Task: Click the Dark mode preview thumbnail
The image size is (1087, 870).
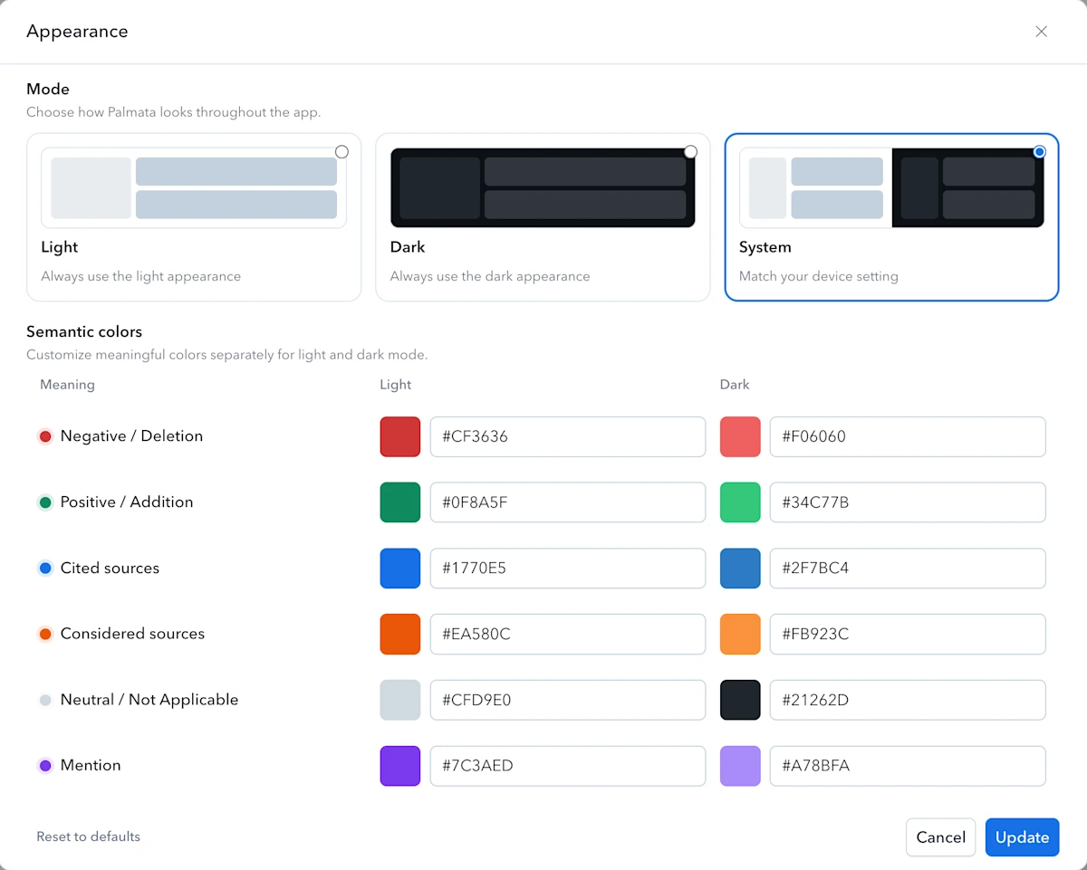Action: [543, 187]
